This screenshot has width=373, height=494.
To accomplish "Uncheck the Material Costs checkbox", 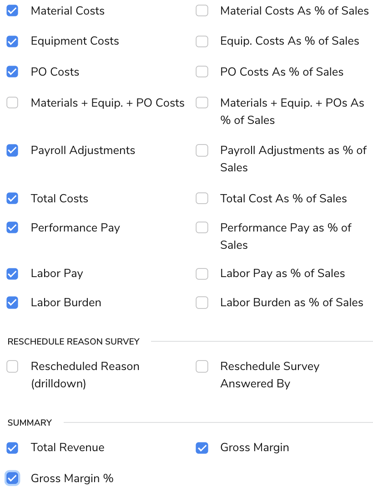I will tap(12, 10).
